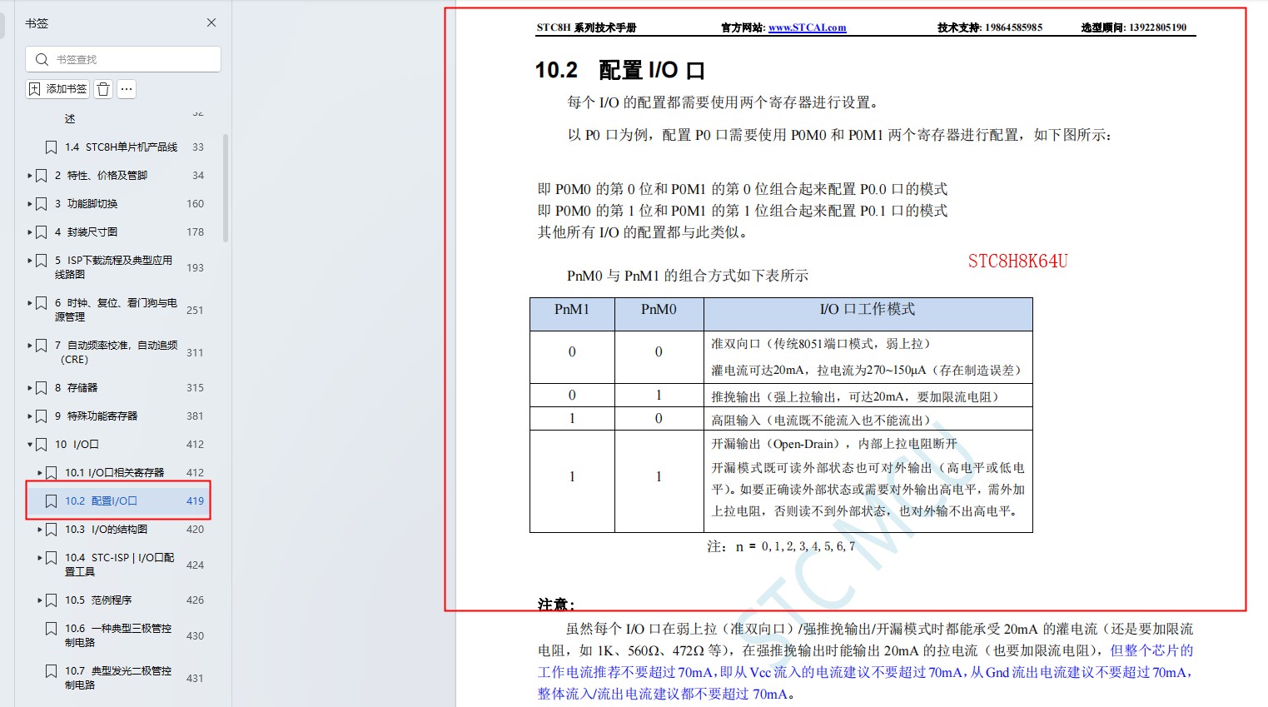Open bookmark 10.7 典型发光二极管控制电路
Viewport: 1268px width, 707px height.
(x=118, y=678)
